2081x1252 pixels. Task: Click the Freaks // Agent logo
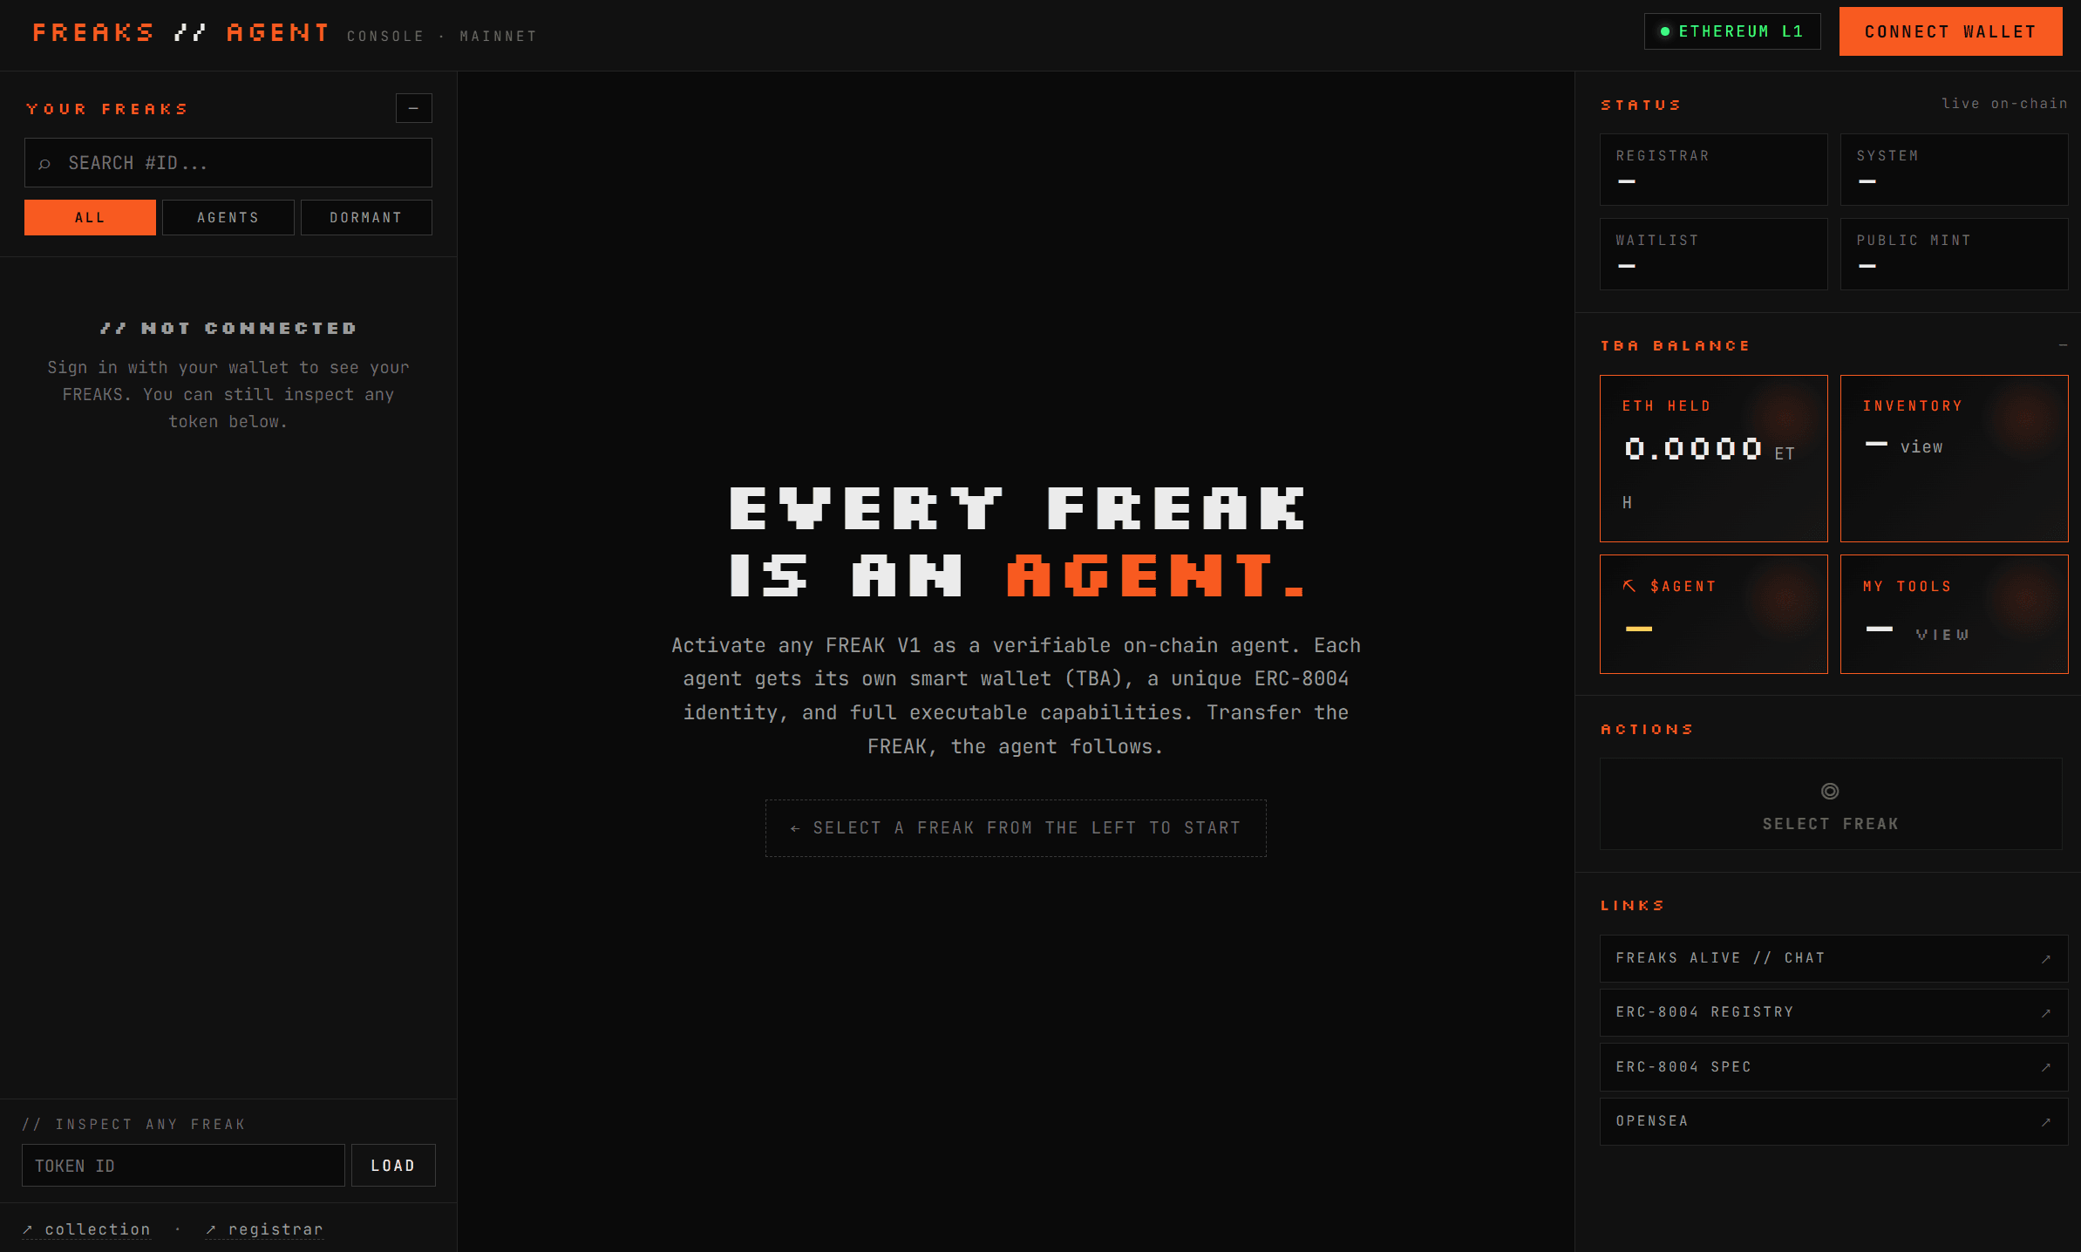coord(180,33)
